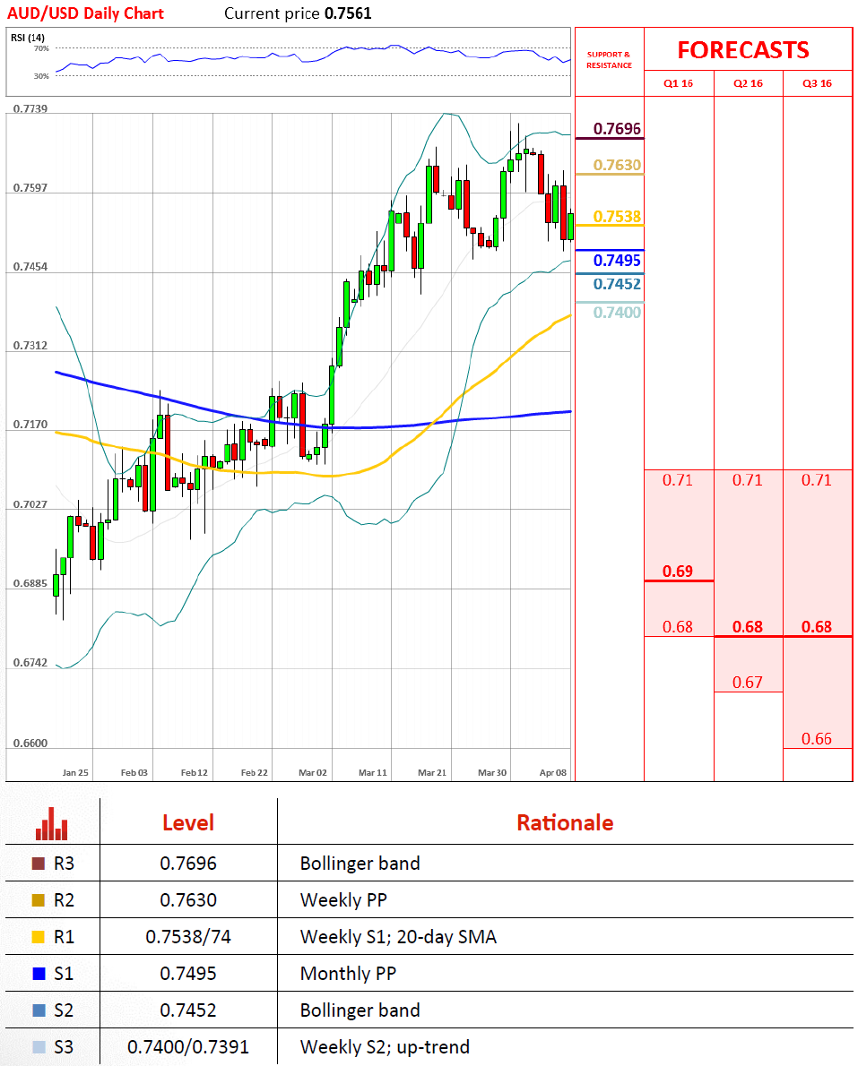Click the RSI (14) indicator label
Image resolution: width=858 pixels, height=1066 pixels.
27,37
